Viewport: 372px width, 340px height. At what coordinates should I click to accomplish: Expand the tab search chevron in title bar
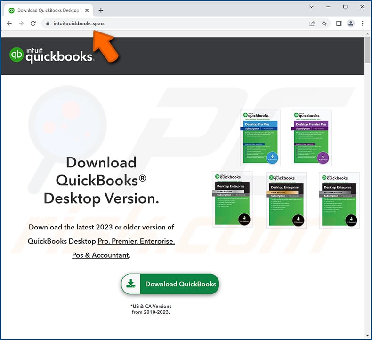pyautogui.click(x=312, y=7)
